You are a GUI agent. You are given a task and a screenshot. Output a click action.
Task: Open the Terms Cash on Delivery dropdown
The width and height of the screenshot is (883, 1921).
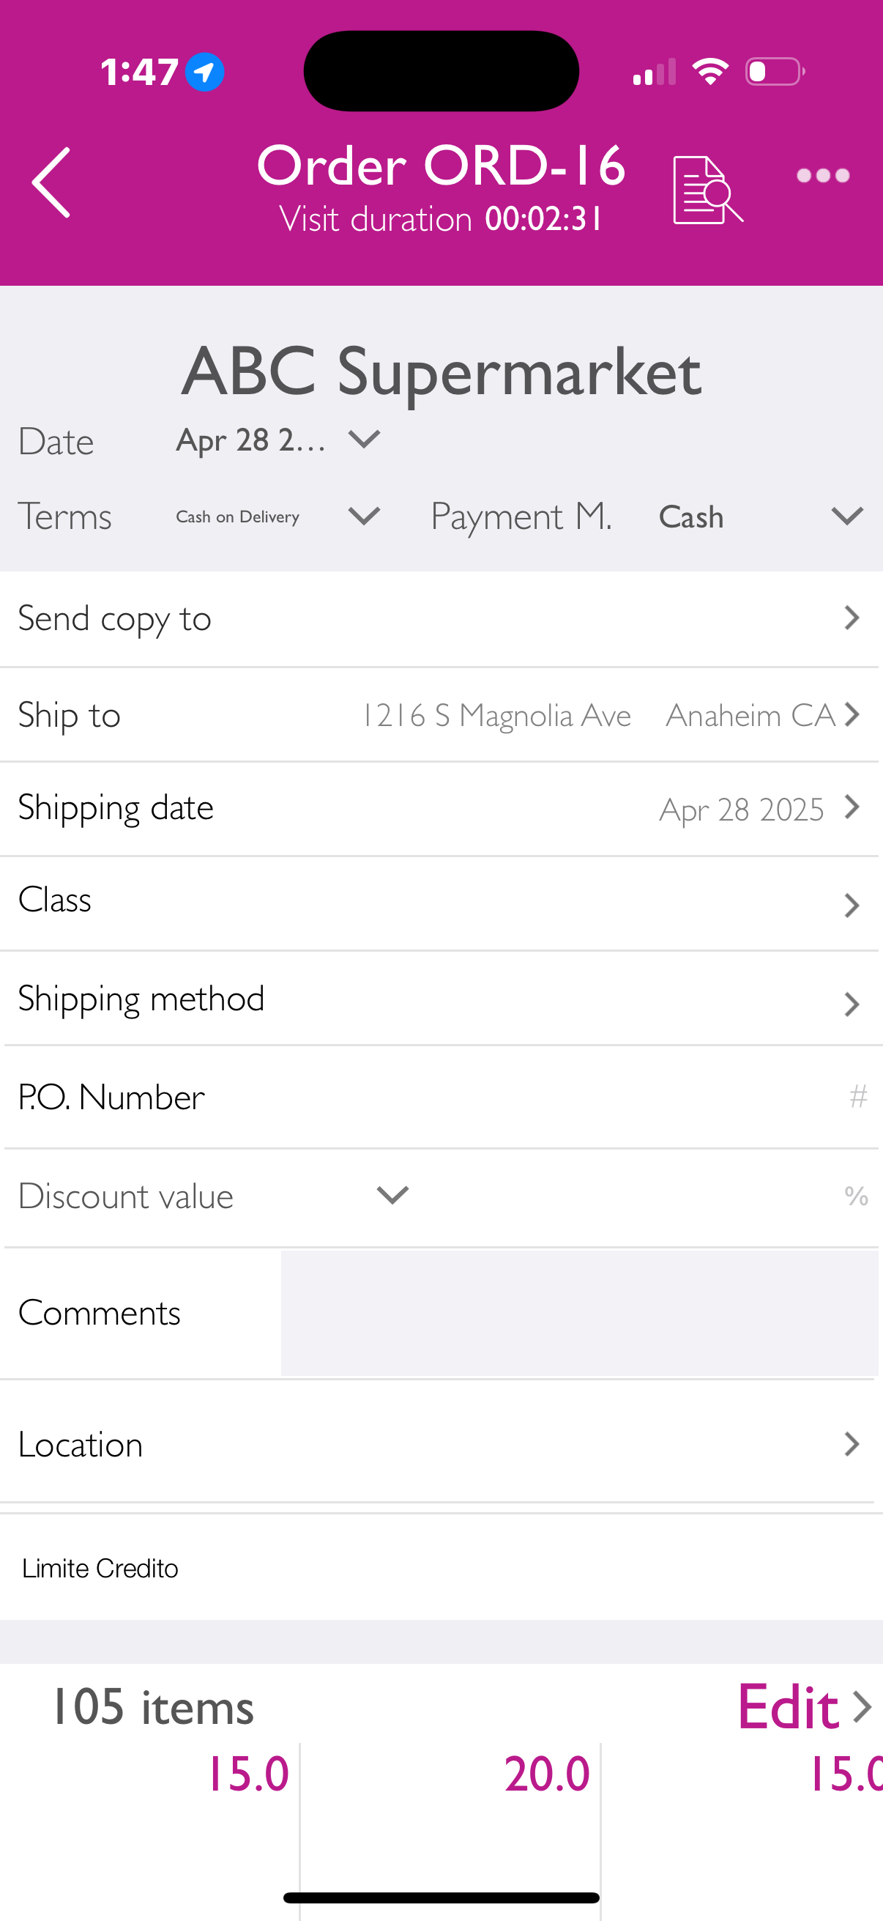click(278, 516)
